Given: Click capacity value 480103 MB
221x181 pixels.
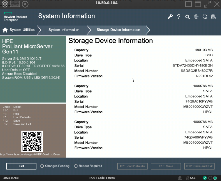Looking at the screenshot, I should coord(204,50).
